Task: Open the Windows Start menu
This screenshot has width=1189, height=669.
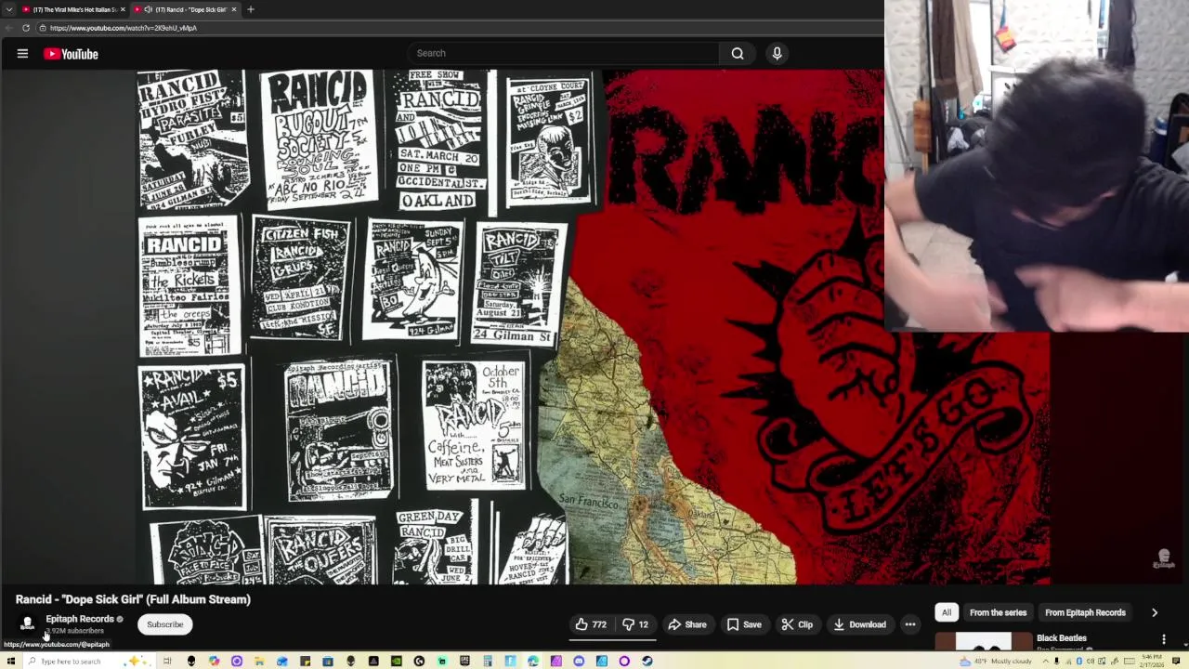Action: click(11, 662)
